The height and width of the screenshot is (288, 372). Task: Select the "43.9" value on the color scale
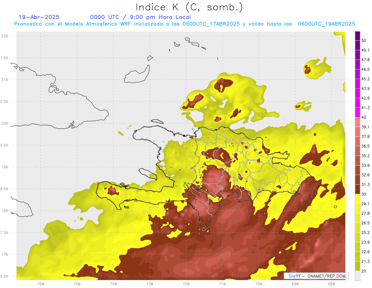[x=365, y=89]
